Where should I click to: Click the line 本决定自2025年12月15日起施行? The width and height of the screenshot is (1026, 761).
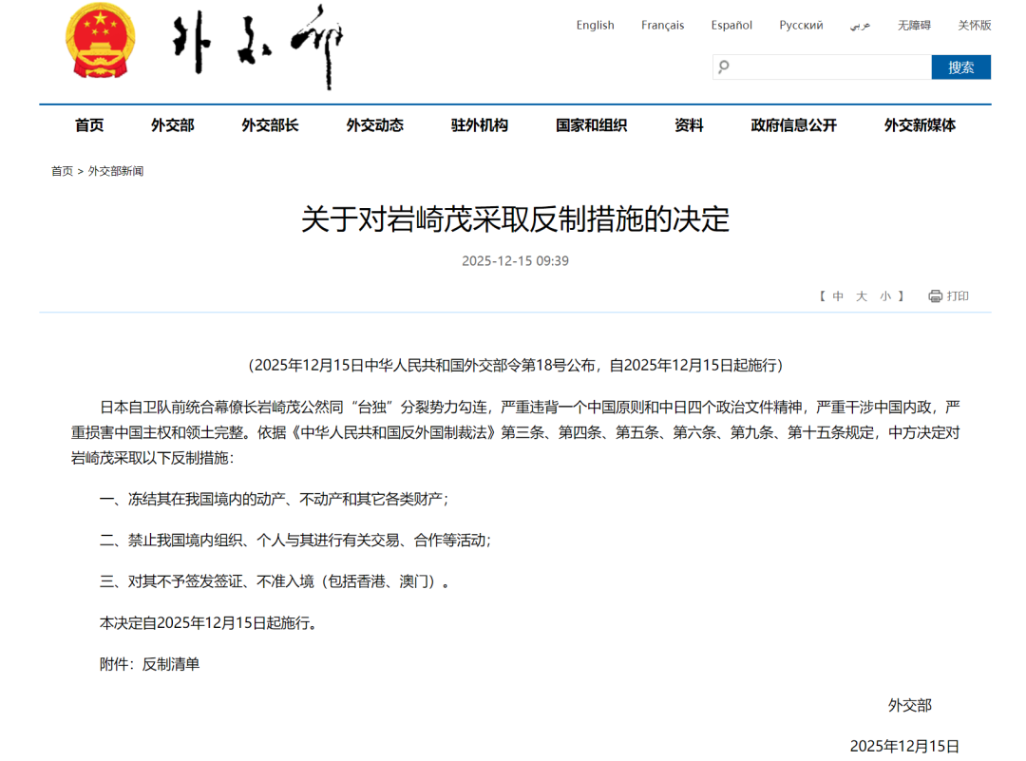(x=209, y=623)
